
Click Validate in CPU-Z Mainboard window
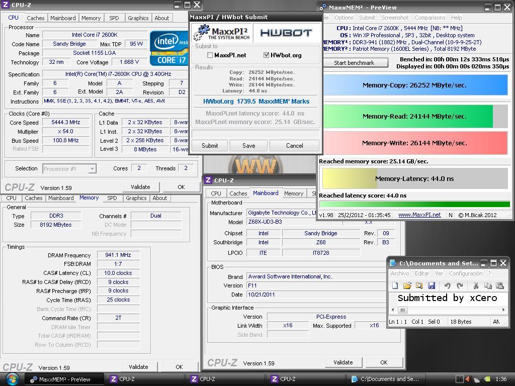click(x=343, y=362)
